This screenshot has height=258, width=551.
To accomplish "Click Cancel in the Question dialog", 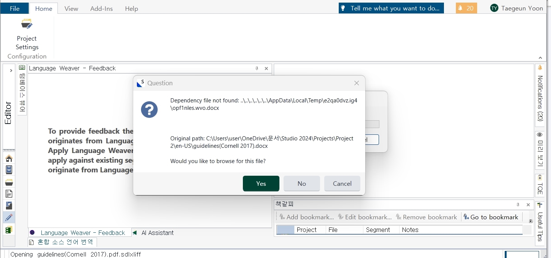I will pos(342,184).
